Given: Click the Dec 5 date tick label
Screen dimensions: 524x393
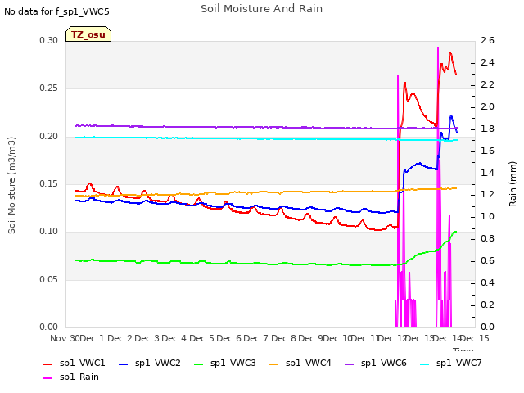Looking at the screenshot, I should click(201, 338).
